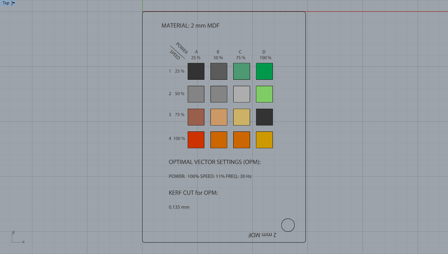
Task: Select row label '3 75 %'
Action: (x=176, y=115)
